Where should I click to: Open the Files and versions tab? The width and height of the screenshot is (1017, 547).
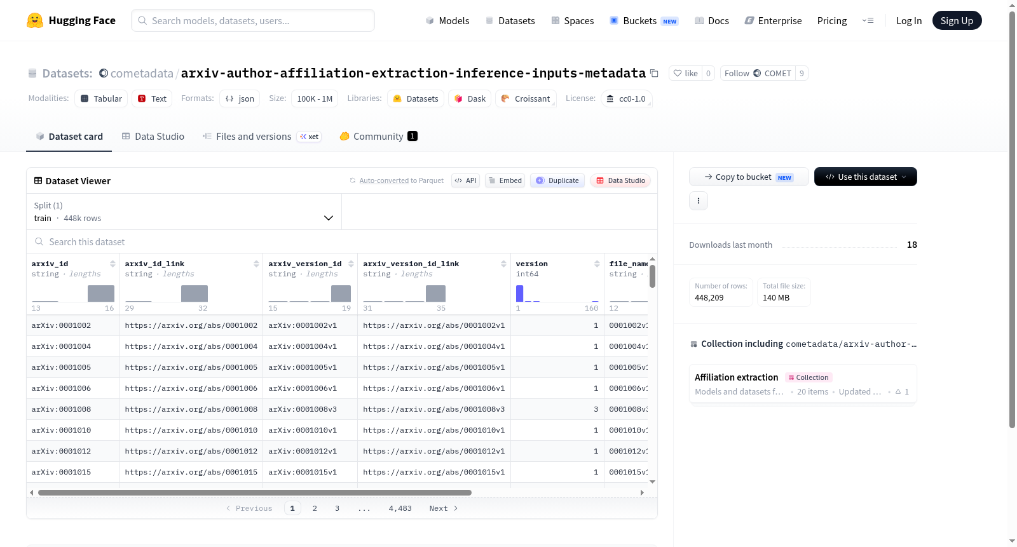point(261,136)
